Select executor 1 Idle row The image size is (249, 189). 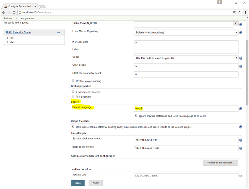coord(34,38)
